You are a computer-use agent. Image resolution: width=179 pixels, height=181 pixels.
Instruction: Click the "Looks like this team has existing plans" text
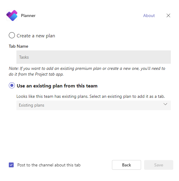91,96
